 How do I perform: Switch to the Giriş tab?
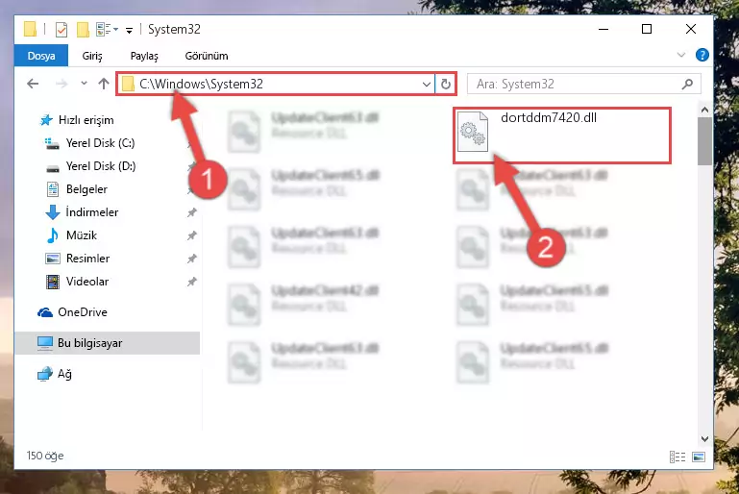[x=92, y=56]
